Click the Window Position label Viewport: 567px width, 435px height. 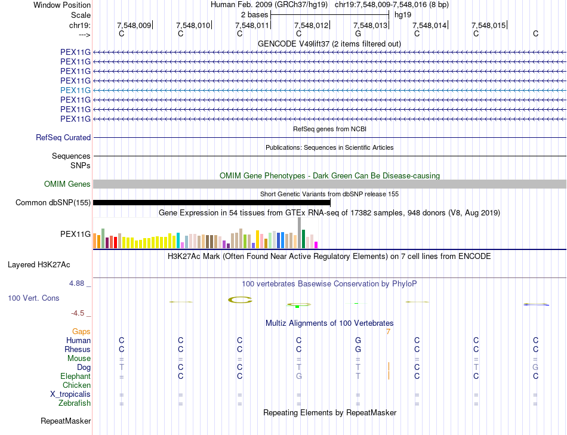coord(62,5)
